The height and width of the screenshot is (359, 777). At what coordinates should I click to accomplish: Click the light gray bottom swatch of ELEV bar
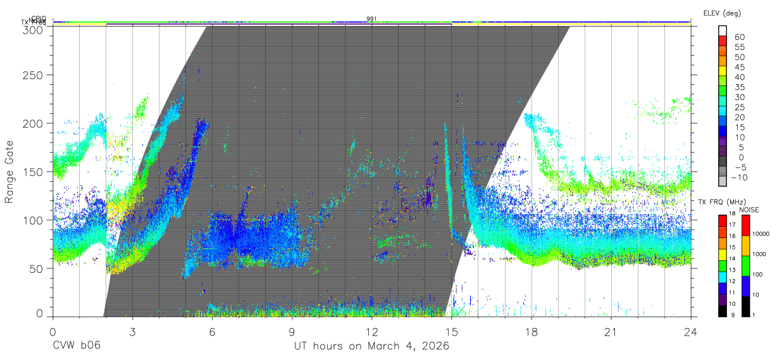tap(723, 180)
